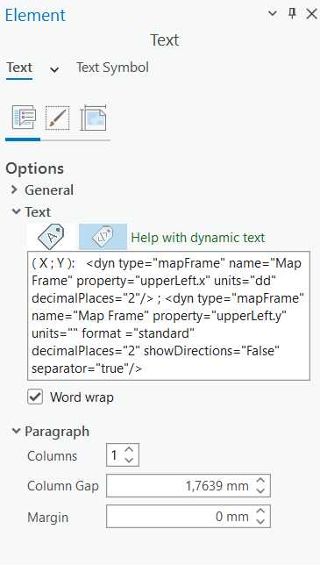Viewport: 320px width, 565px height.
Task: Toggle auto-hide pin on Element pane
Action: tap(292, 14)
